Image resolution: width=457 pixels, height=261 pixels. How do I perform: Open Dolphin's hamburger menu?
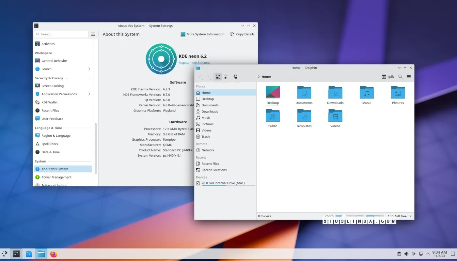[x=409, y=77]
